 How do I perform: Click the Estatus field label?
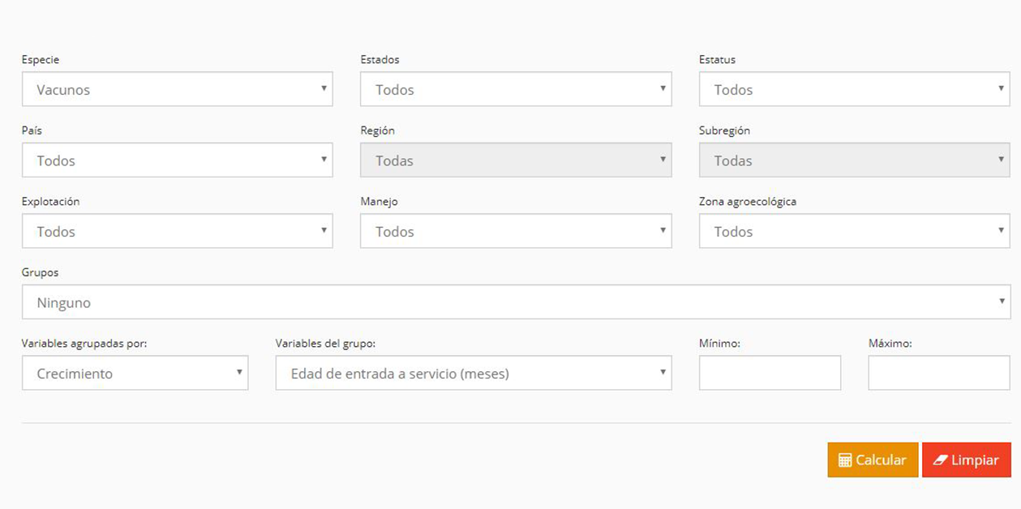[718, 60]
